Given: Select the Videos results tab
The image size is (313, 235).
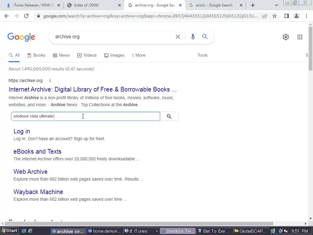Looking at the screenshot, I should (87, 55).
